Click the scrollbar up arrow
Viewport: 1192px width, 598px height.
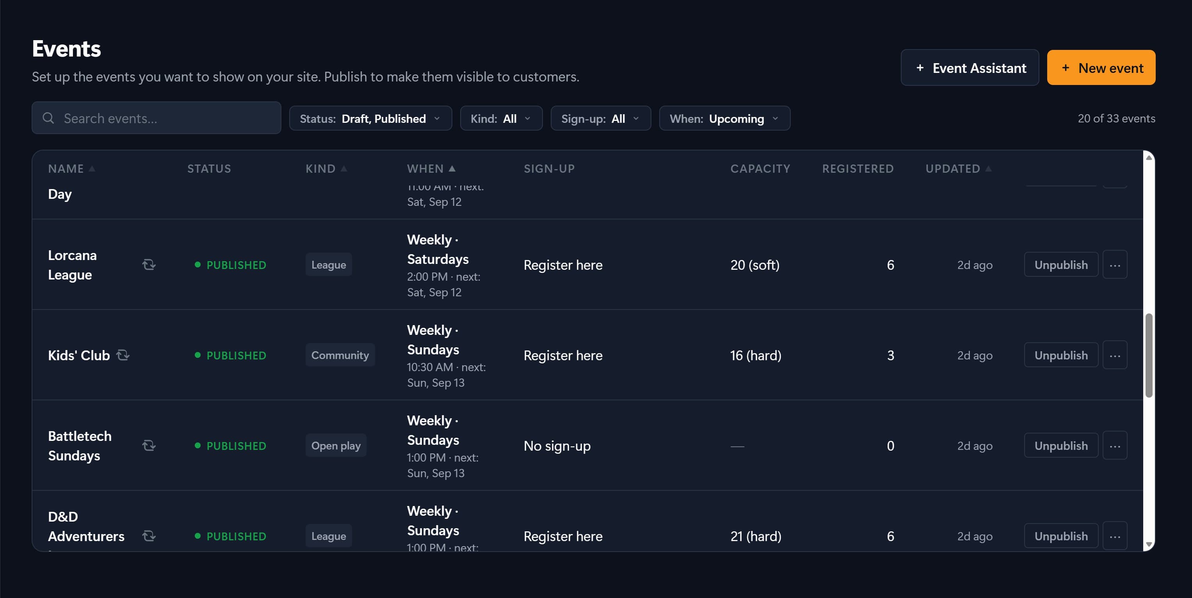1149,157
